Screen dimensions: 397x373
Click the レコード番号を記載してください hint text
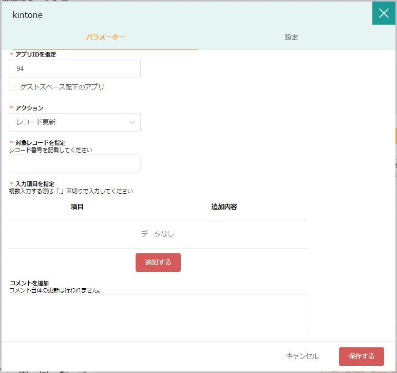tap(51, 150)
